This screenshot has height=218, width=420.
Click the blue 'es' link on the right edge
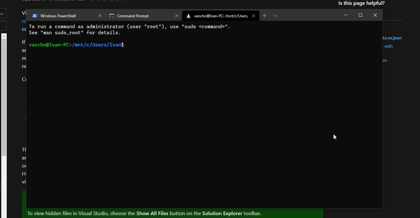coord(384,60)
